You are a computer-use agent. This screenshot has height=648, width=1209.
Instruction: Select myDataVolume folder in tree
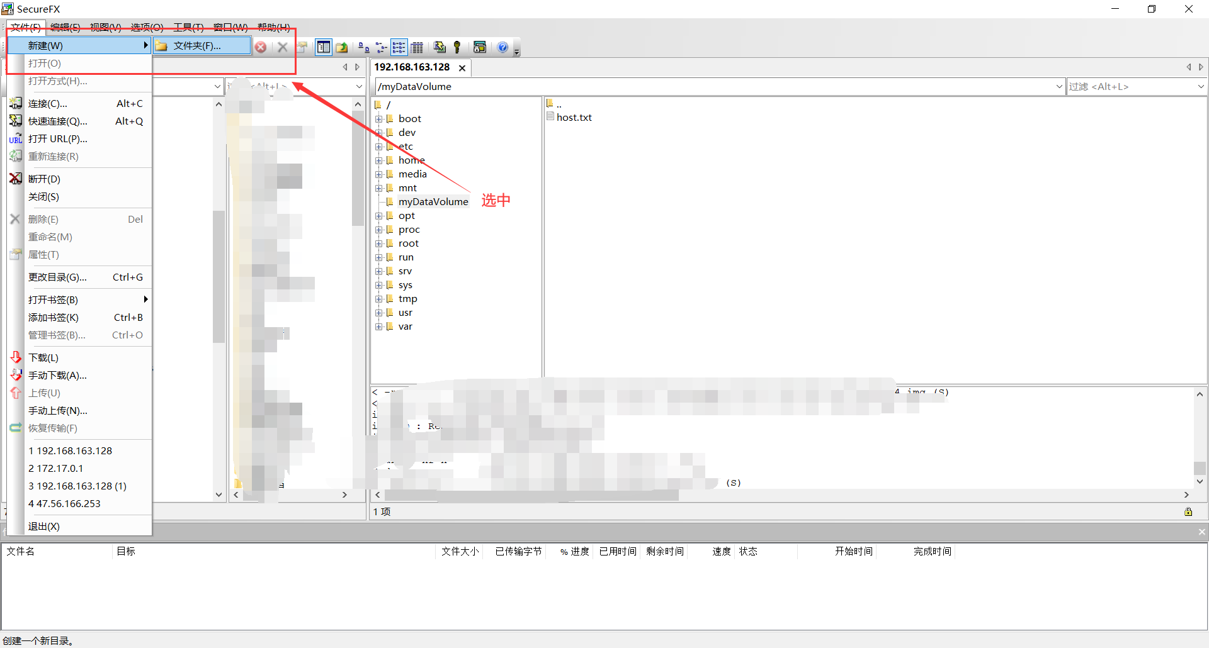pyautogui.click(x=433, y=202)
